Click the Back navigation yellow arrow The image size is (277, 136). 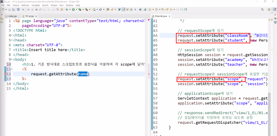171,9
